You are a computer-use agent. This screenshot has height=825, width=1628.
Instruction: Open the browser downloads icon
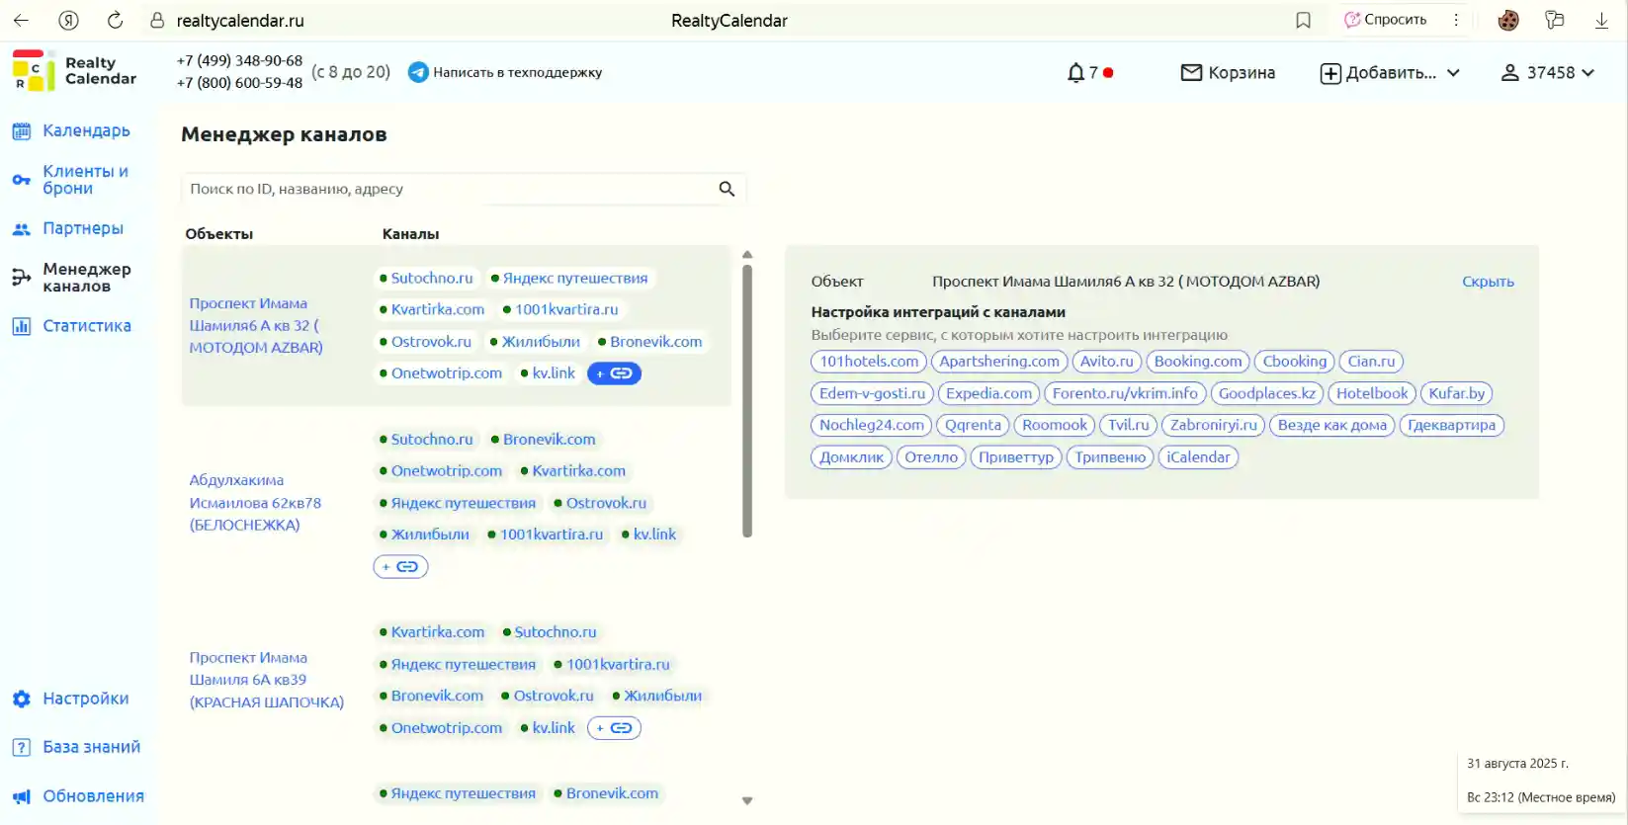coord(1601,20)
